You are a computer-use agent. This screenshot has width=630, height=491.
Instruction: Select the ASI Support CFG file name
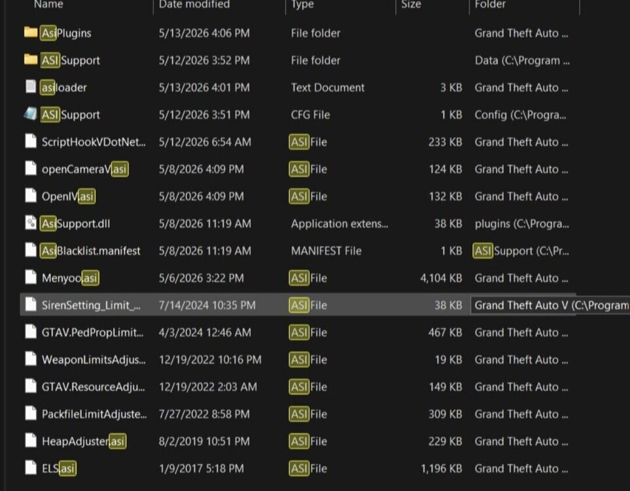click(71, 115)
